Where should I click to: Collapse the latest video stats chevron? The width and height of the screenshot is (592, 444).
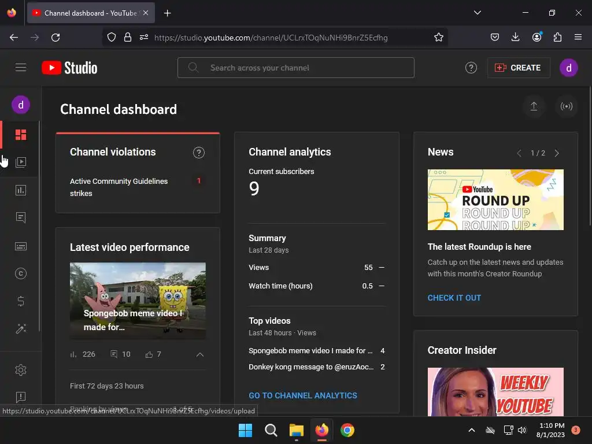coord(199,354)
